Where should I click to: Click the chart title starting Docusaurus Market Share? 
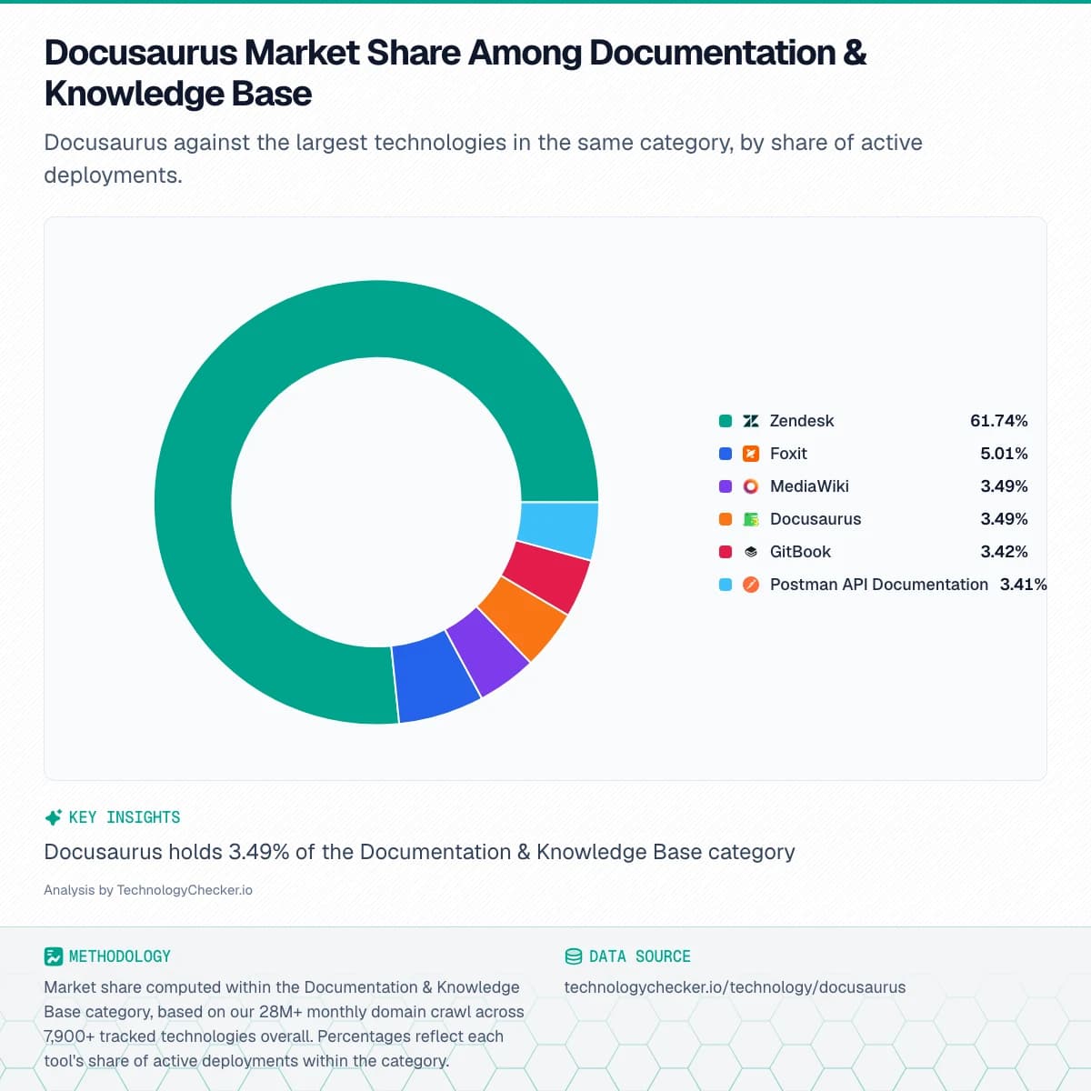(x=455, y=73)
